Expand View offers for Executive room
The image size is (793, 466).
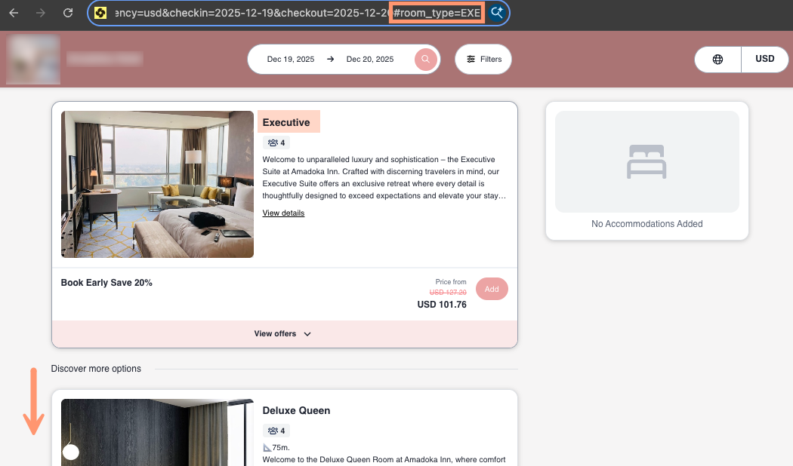(x=284, y=334)
